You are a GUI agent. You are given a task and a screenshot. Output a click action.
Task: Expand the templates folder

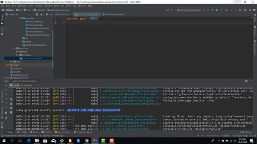pyautogui.click(x=17, y=55)
